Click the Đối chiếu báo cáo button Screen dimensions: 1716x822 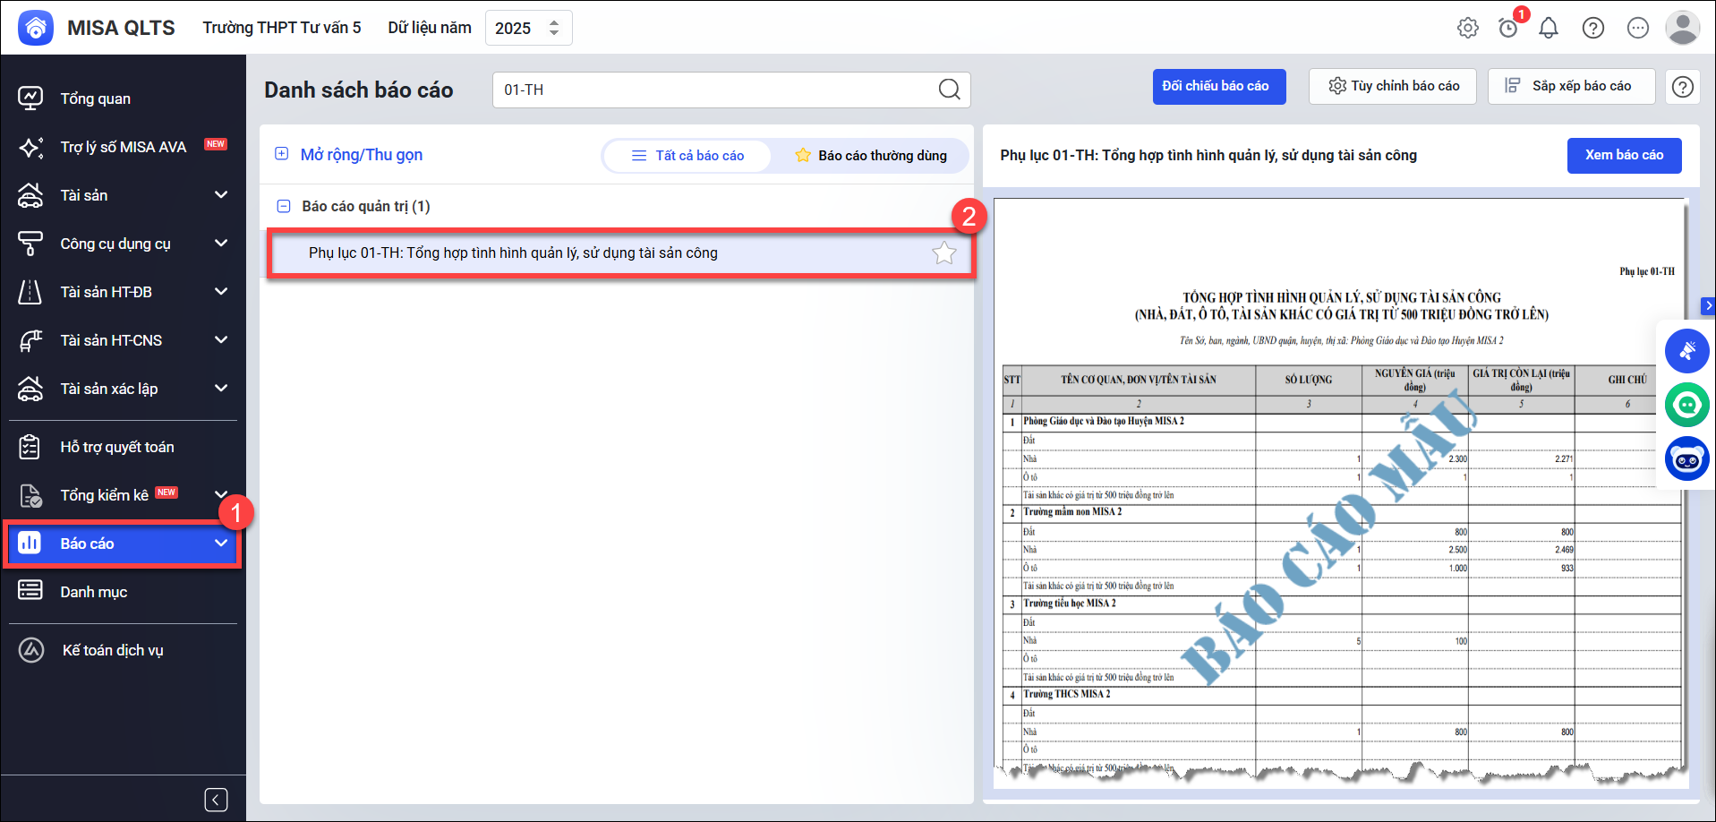1218,87
